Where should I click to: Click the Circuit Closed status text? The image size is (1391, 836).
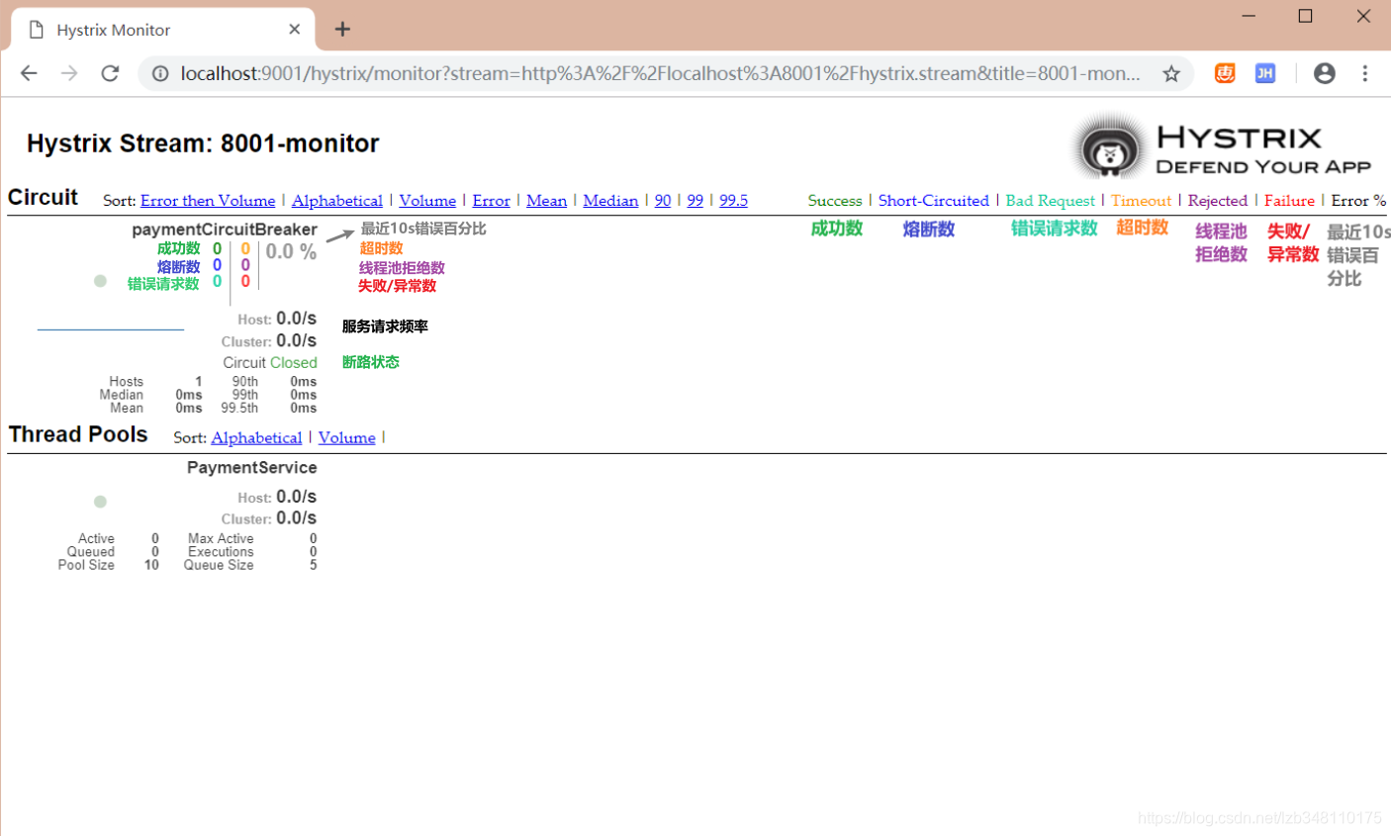pos(270,362)
